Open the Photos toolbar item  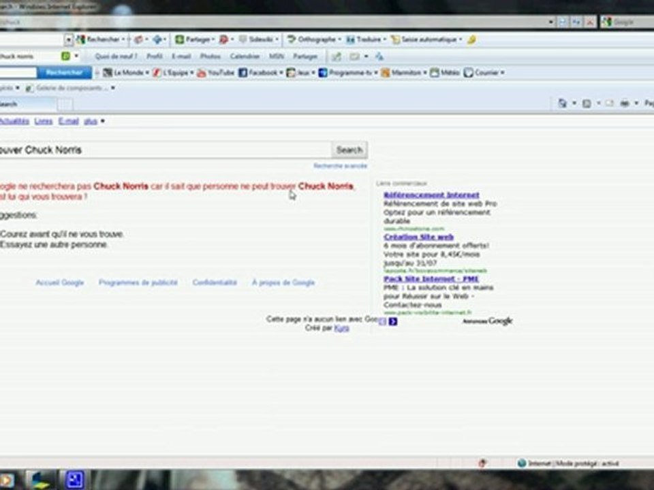pyautogui.click(x=211, y=56)
